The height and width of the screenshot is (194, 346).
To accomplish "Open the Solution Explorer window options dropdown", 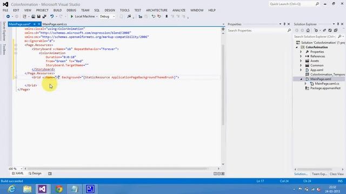I will click(x=334, y=24).
